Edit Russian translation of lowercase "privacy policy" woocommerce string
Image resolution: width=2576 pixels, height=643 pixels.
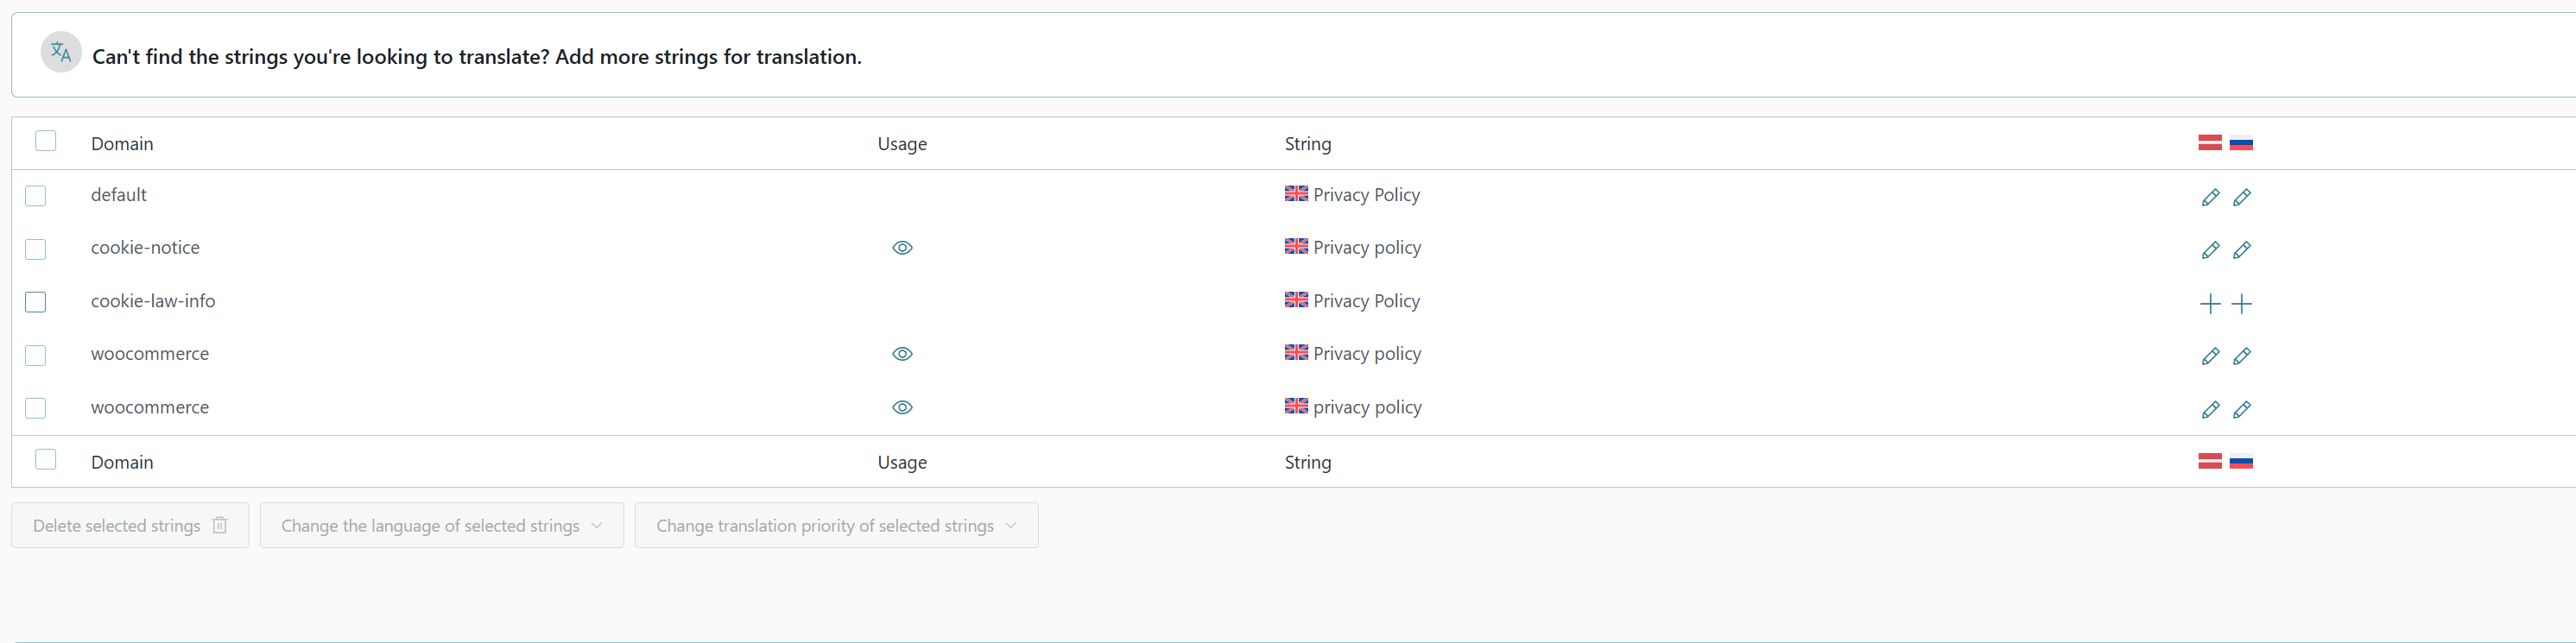2242,410
